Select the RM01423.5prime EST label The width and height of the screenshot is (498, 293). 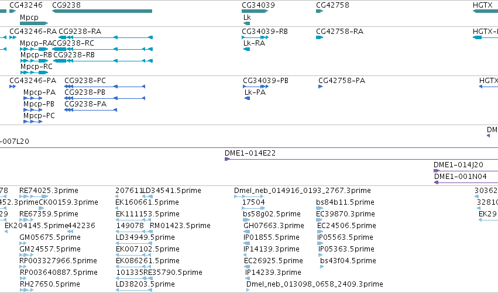pyautogui.click(x=180, y=226)
